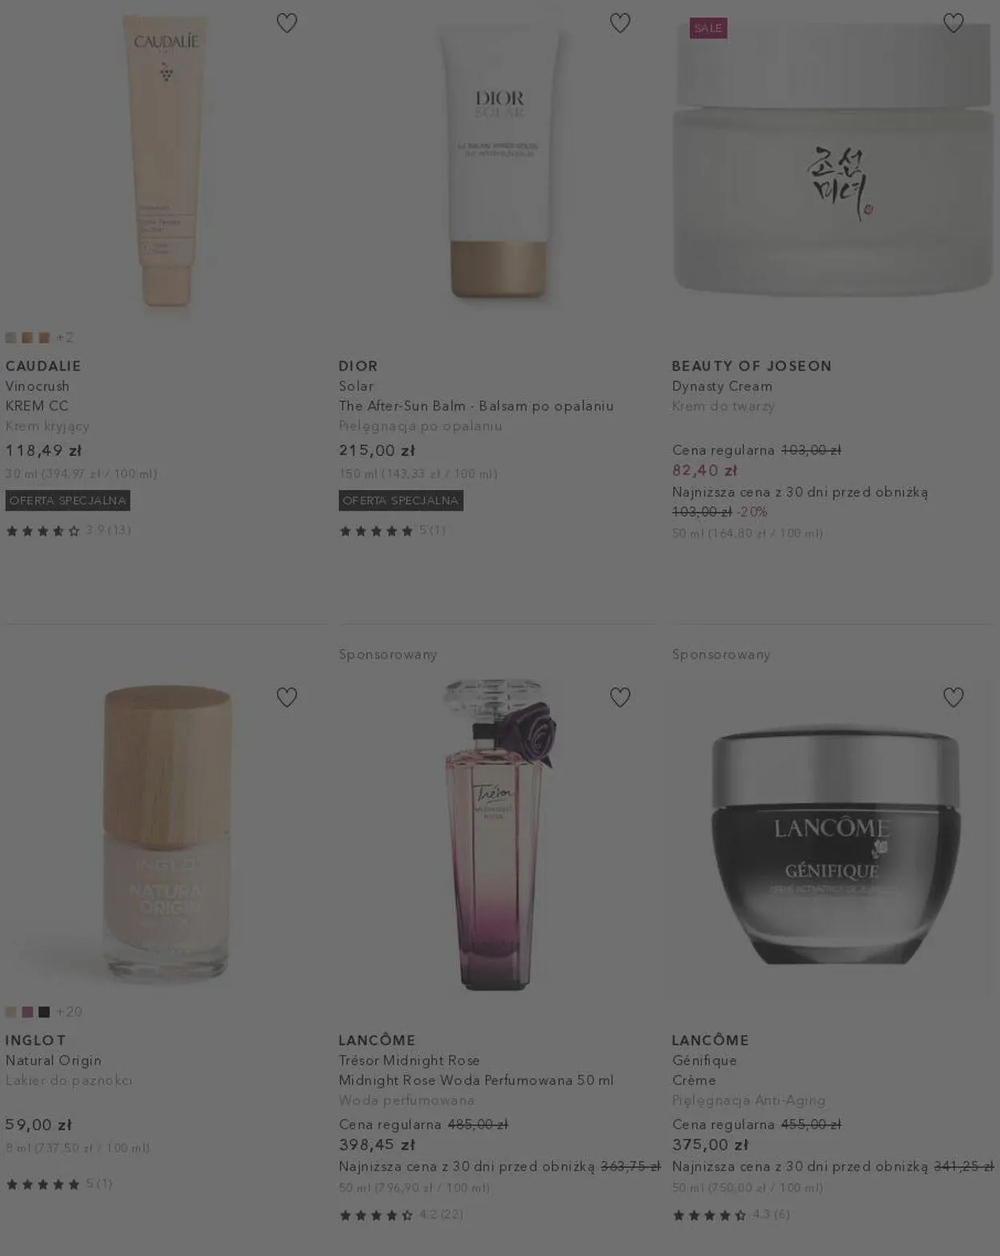Heart the Lancôme Trésor Midnight Rose perfume

[x=620, y=698]
